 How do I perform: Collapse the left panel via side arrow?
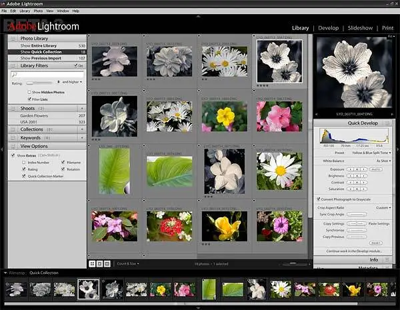tap(2, 149)
